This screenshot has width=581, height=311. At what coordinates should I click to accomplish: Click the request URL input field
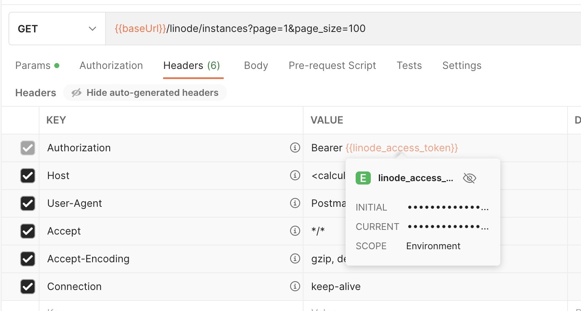click(x=336, y=29)
